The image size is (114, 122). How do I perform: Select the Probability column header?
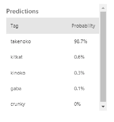click(84, 26)
